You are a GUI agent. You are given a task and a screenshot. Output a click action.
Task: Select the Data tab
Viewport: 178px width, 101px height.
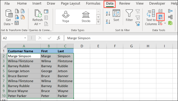(x=110, y=4)
